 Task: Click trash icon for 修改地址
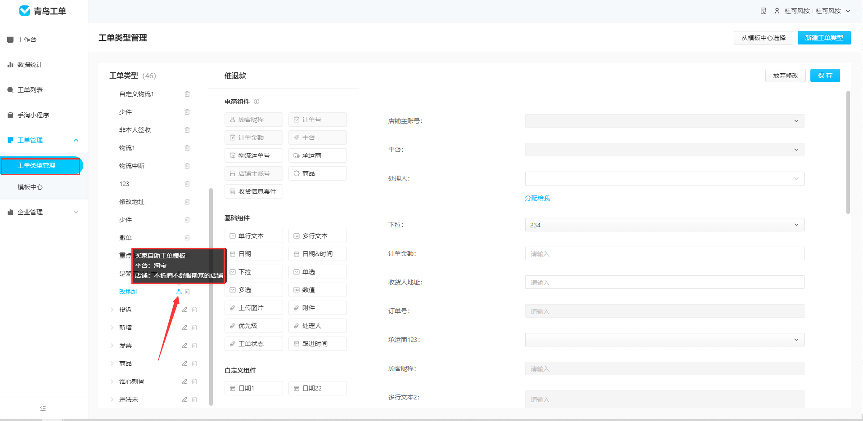(x=187, y=202)
